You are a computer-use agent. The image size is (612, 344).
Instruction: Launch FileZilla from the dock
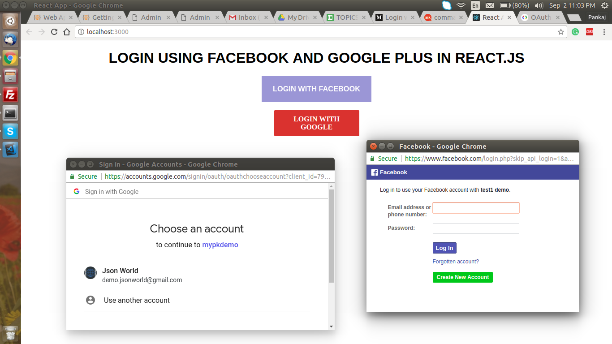pos(10,95)
